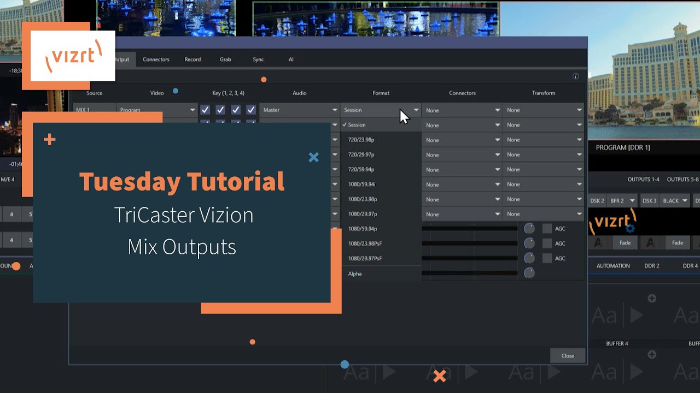
Task: Toggle Key 2 checkbox for MIX 1
Action: click(220, 110)
